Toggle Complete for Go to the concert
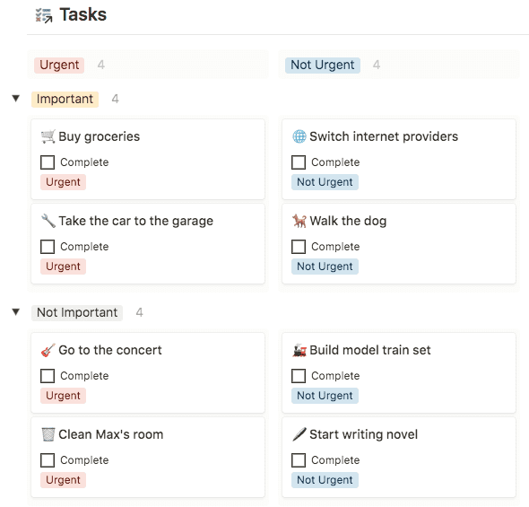Image resolution: width=529 pixels, height=507 pixels. [48, 376]
